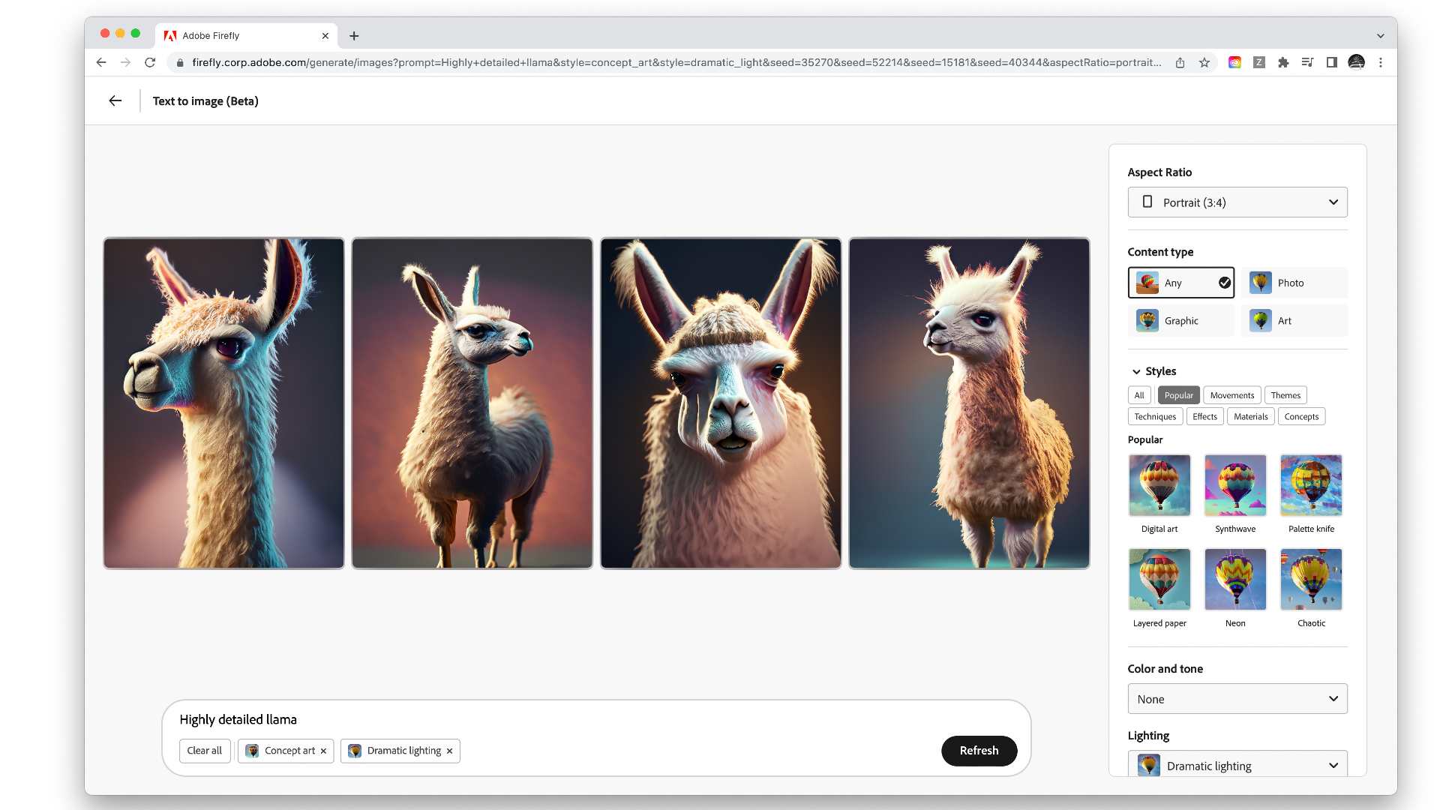Switch to the Techniques styles tab
1440x810 pixels.
tap(1155, 416)
